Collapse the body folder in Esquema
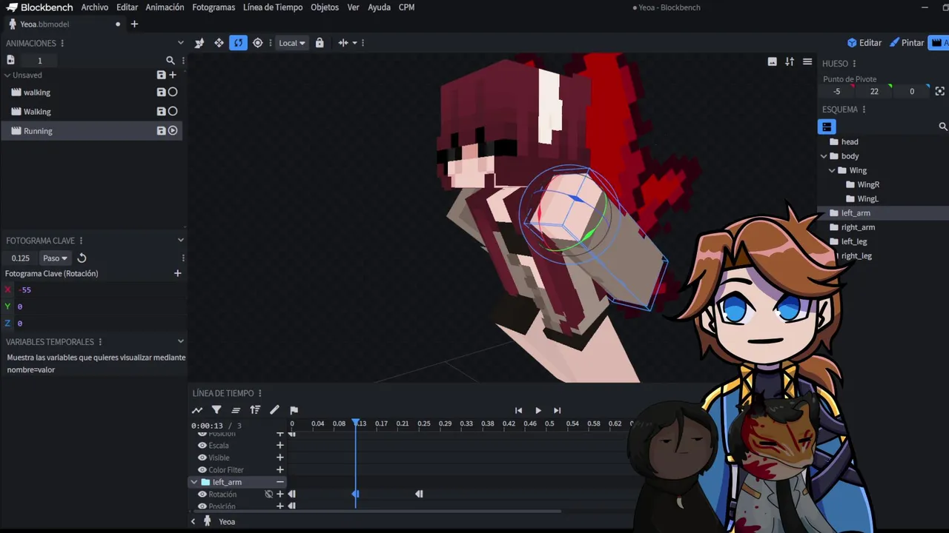The width and height of the screenshot is (949, 533). (824, 156)
